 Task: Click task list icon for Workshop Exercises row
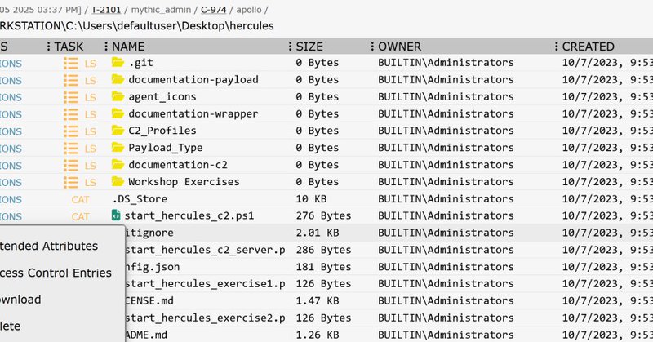[x=71, y=183]
